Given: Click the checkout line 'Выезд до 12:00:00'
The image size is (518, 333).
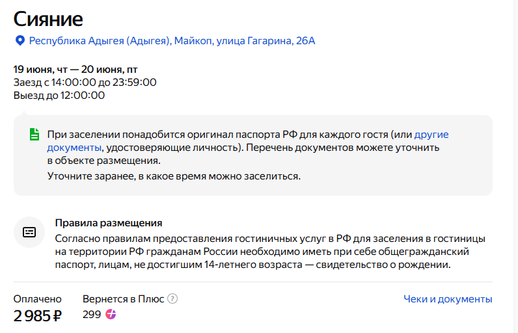Looking at the screenshot, I should click(x=59, y=95).
